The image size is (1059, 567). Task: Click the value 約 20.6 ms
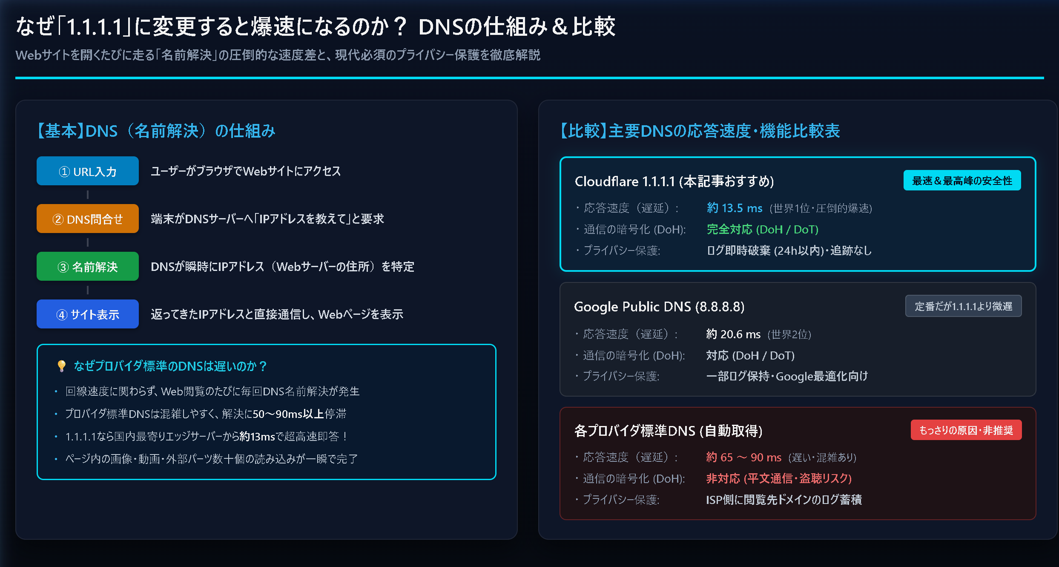(x=733, y=334)
